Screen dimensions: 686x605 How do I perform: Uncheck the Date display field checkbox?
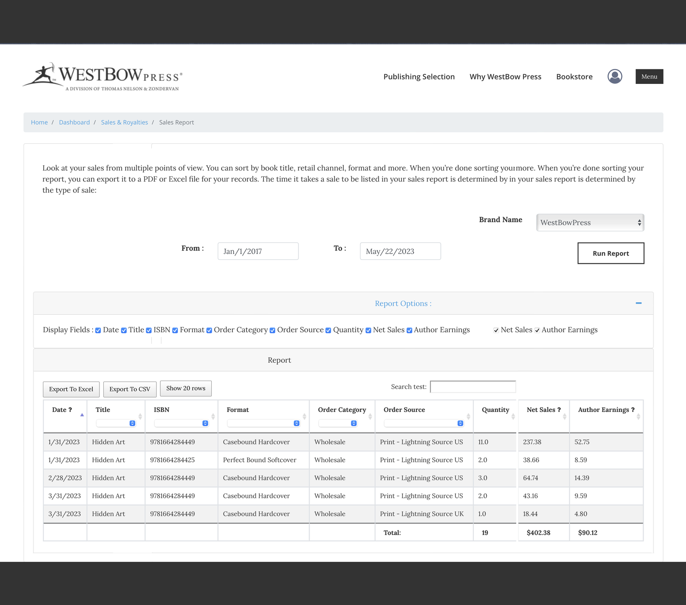pos(98,330)
